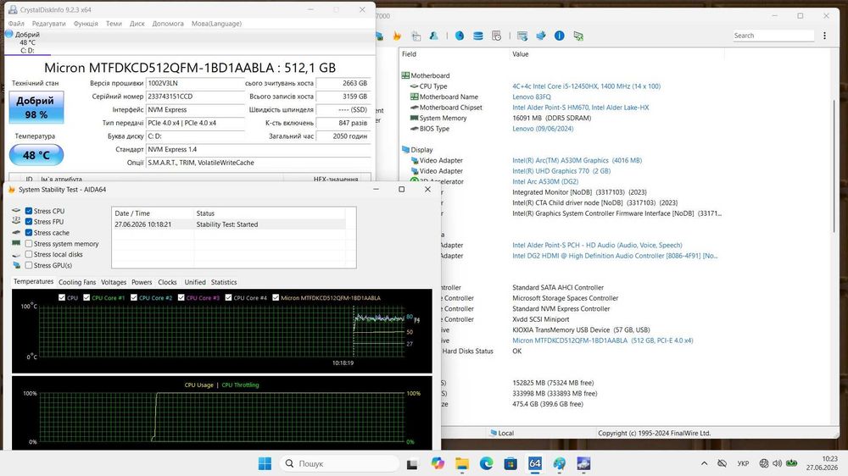
Task: Open File Explorer from the taskbar
Action: pyautogui.click(x=462, y=463)
